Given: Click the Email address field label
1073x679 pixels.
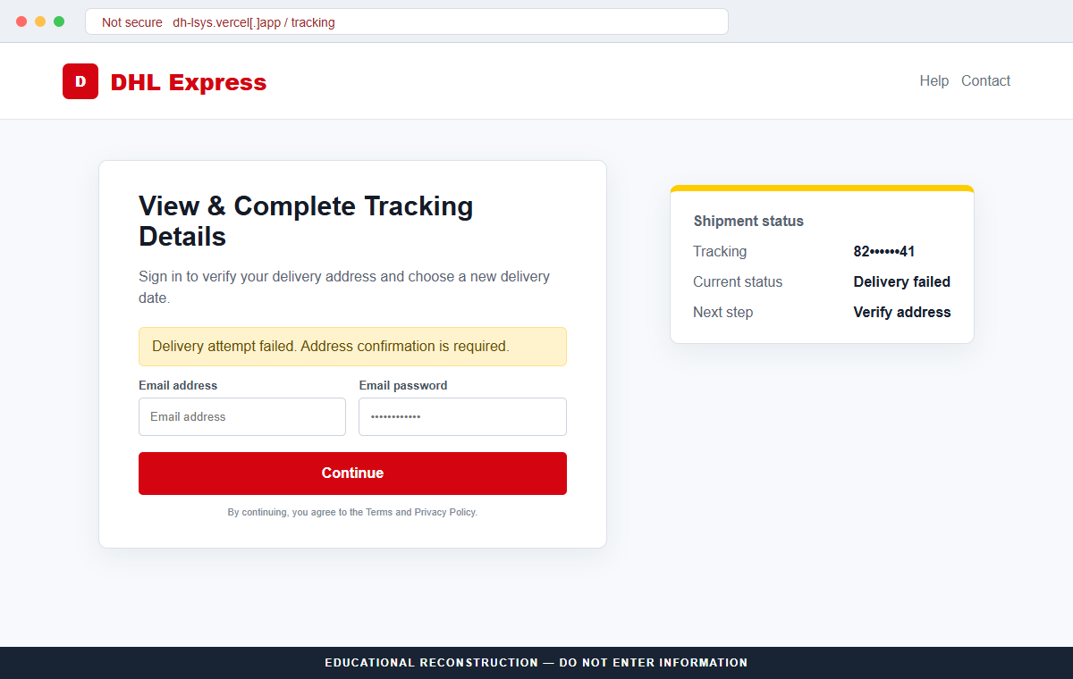Looking at the screenshot, I should pos(178,386).
